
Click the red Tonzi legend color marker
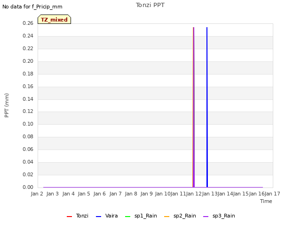69,217
